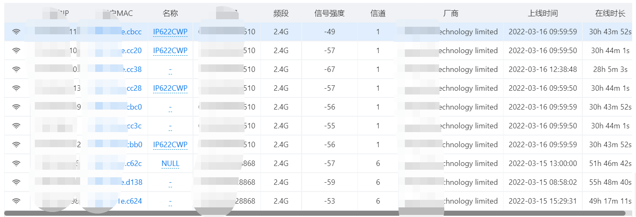Select the Wi-Fi icon beside MAC ending cc3c

[16, 126]
